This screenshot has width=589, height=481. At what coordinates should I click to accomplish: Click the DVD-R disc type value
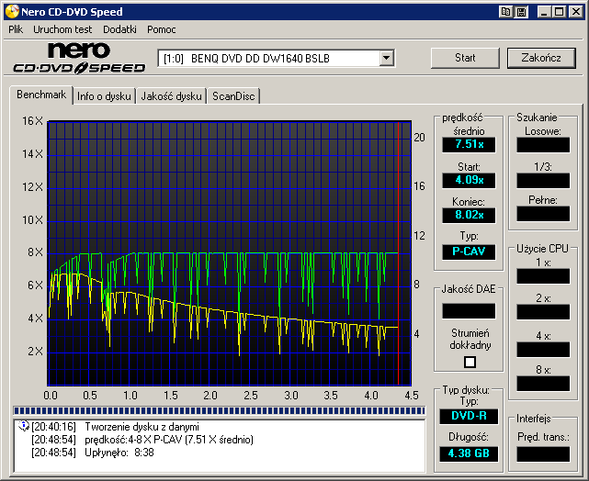pos(469,416)
